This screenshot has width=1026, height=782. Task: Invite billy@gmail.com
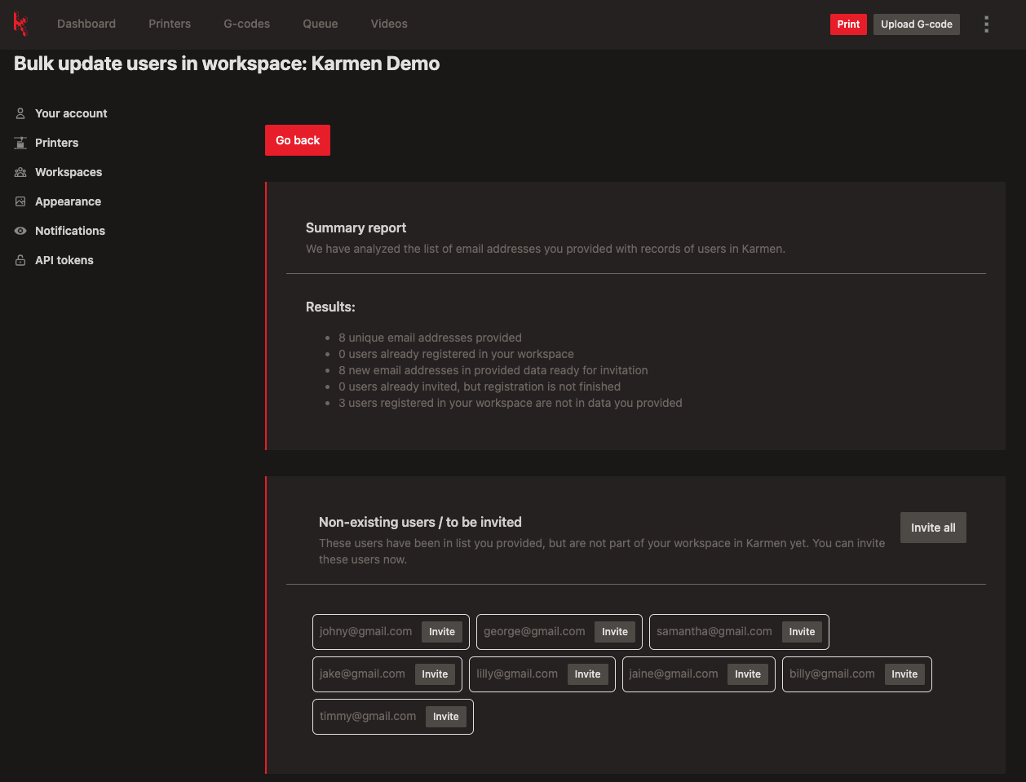(x=904, y=674)
